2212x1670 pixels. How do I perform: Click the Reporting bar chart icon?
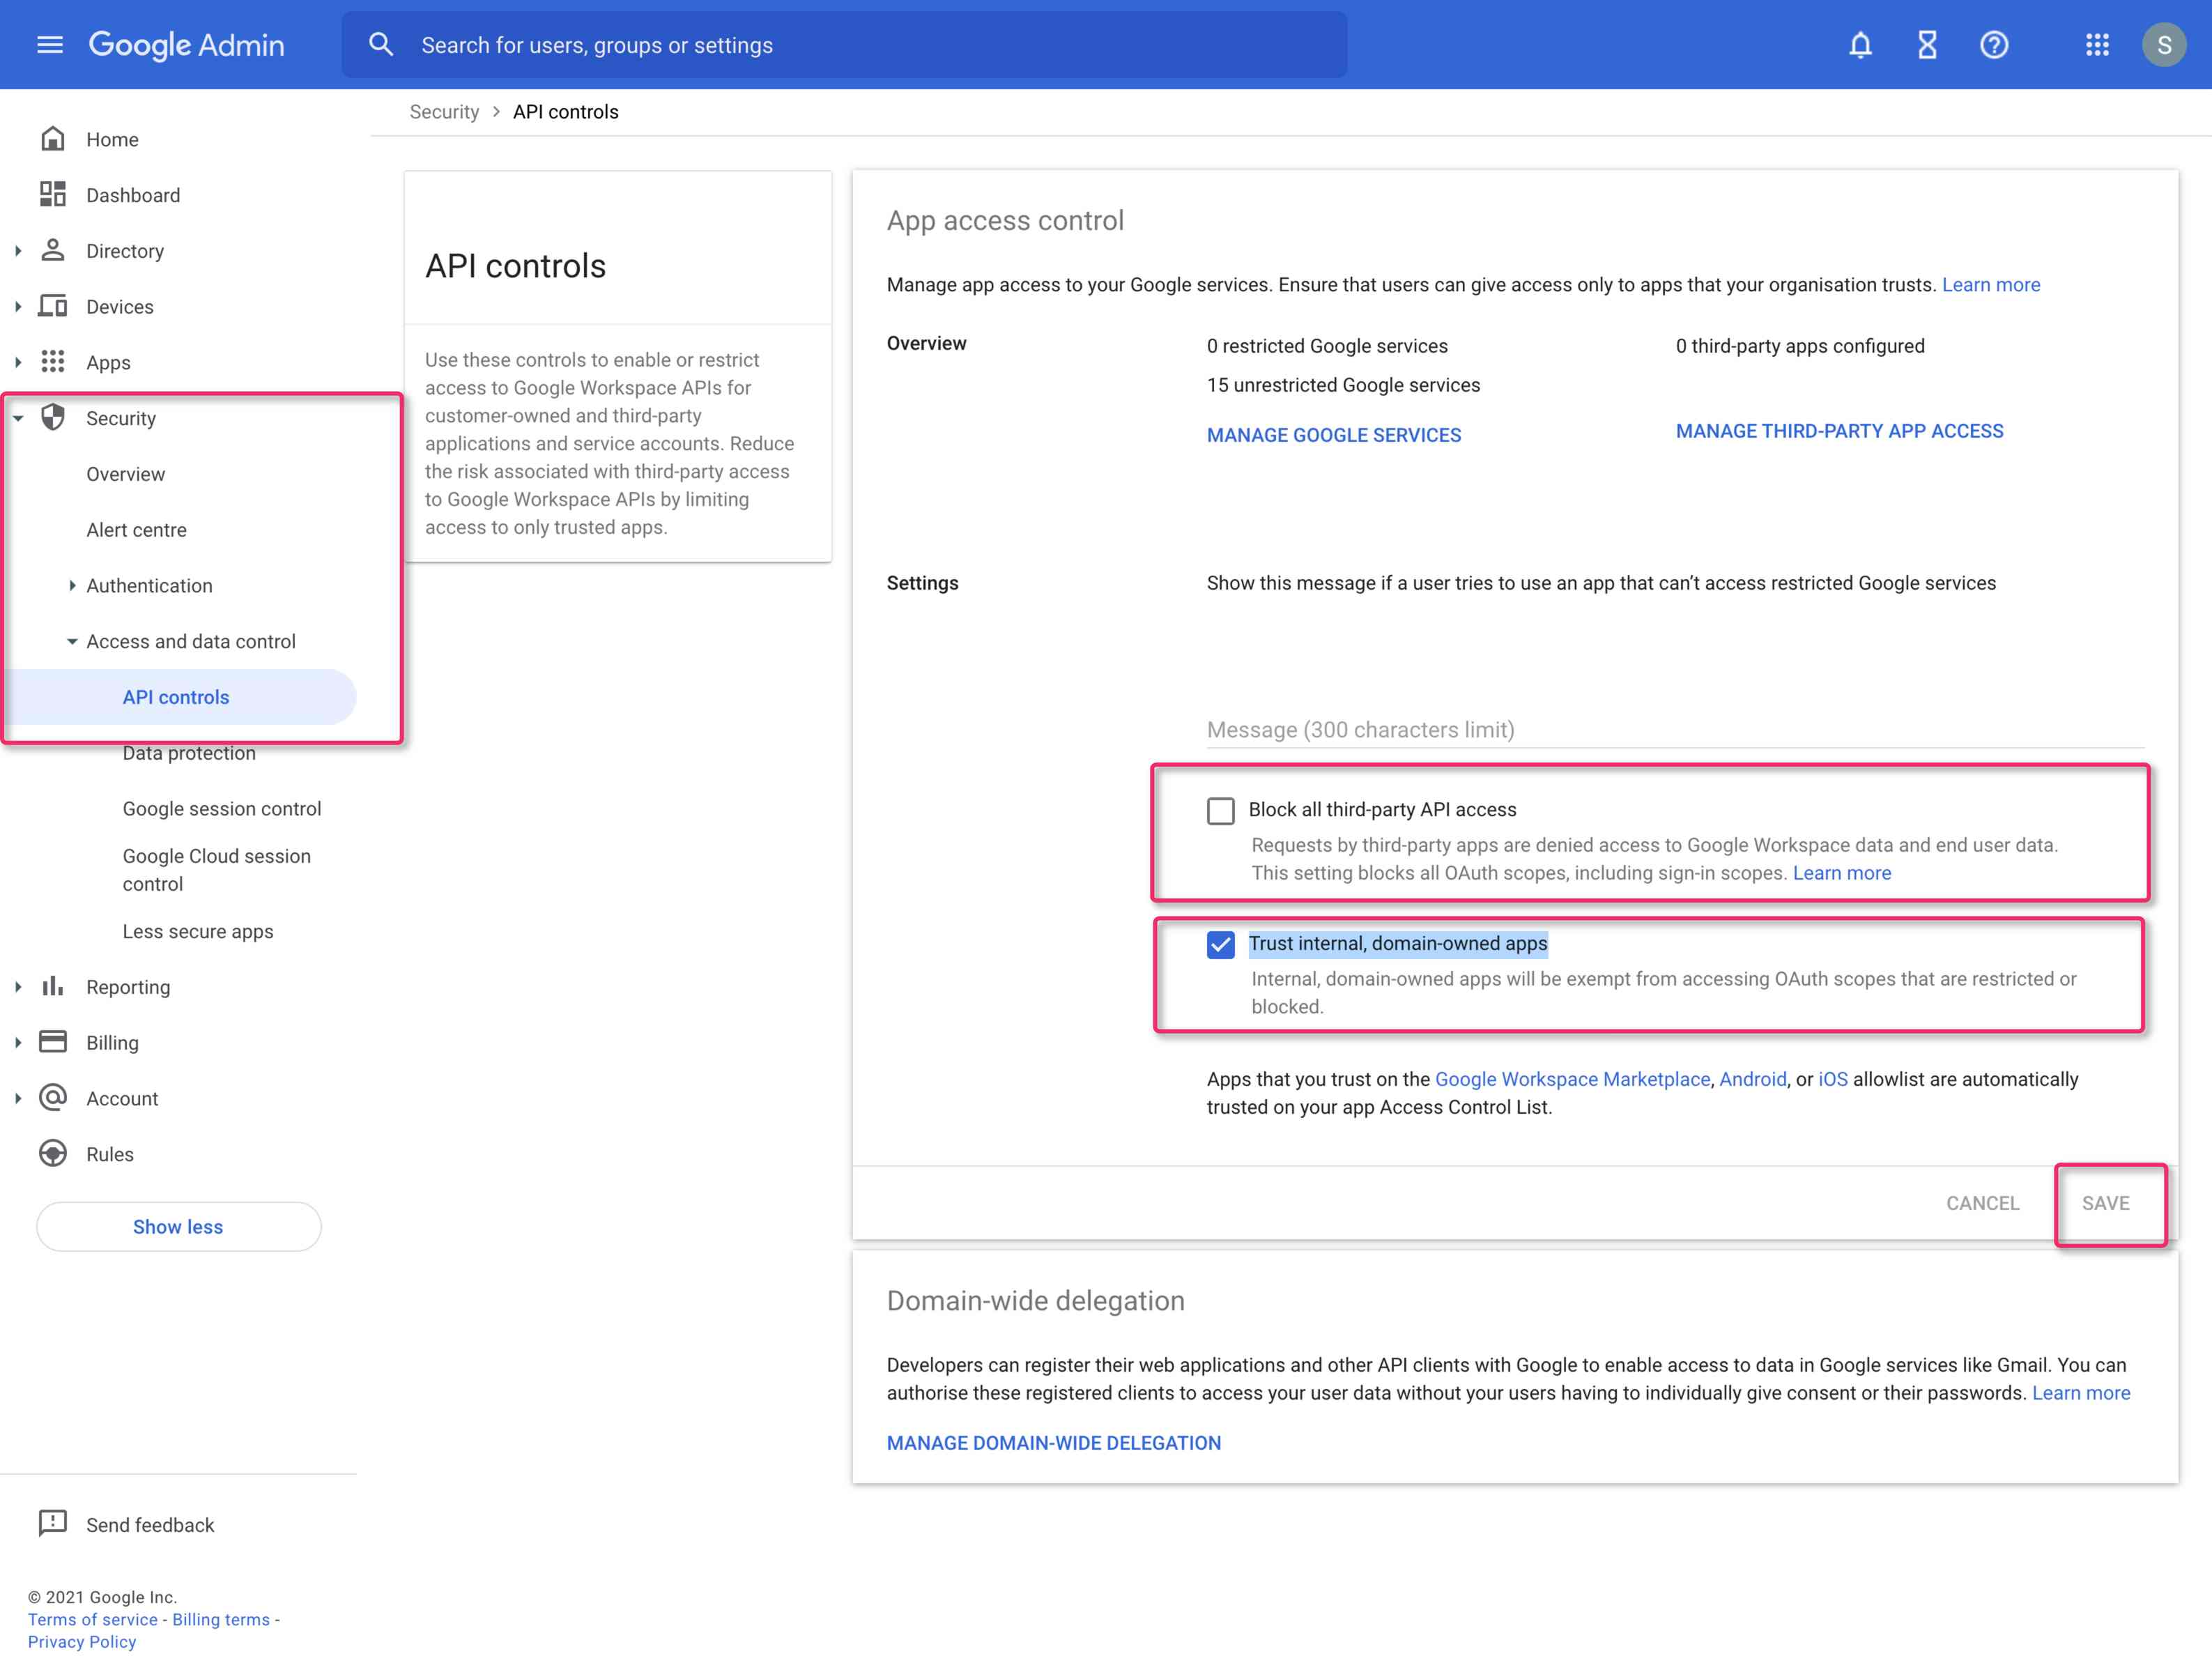[x=53, y=987]
